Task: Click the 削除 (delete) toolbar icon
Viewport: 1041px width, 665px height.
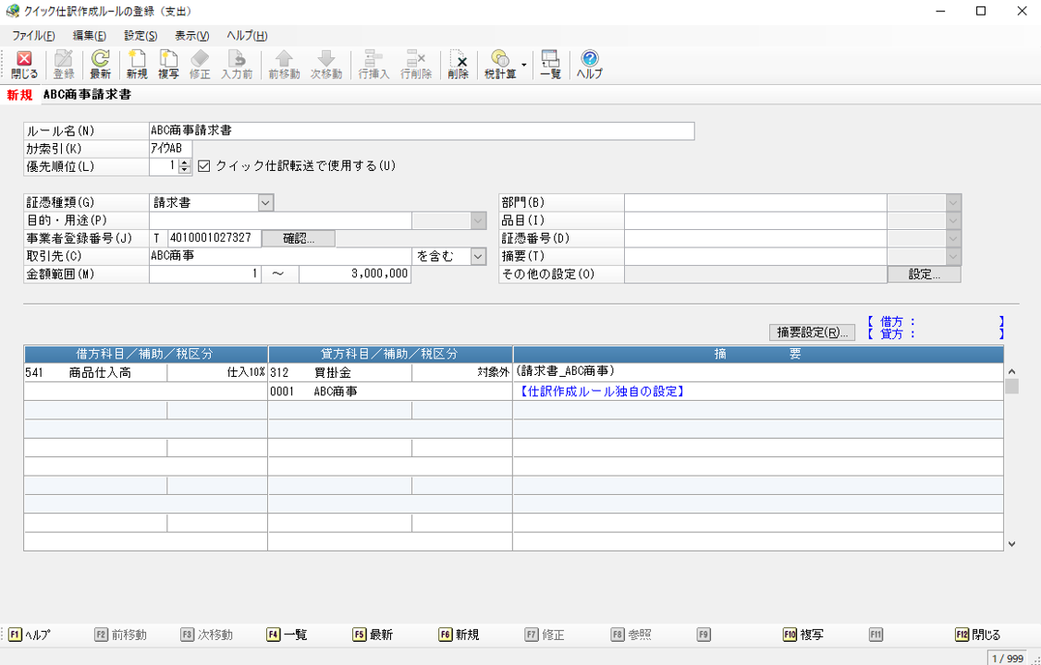Action: (x=458, y=65)
